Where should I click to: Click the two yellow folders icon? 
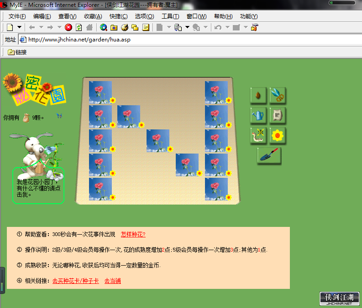click(135, 27)
